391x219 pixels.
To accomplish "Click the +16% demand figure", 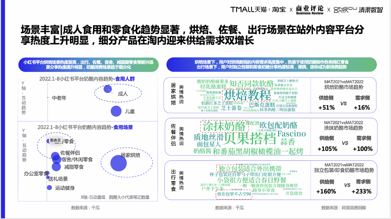I will coord(362,107).
